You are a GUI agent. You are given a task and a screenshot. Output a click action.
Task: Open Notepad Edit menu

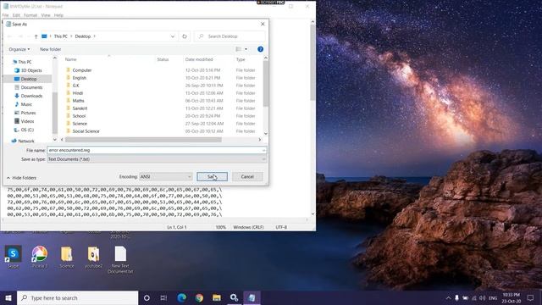coord(16,15)
